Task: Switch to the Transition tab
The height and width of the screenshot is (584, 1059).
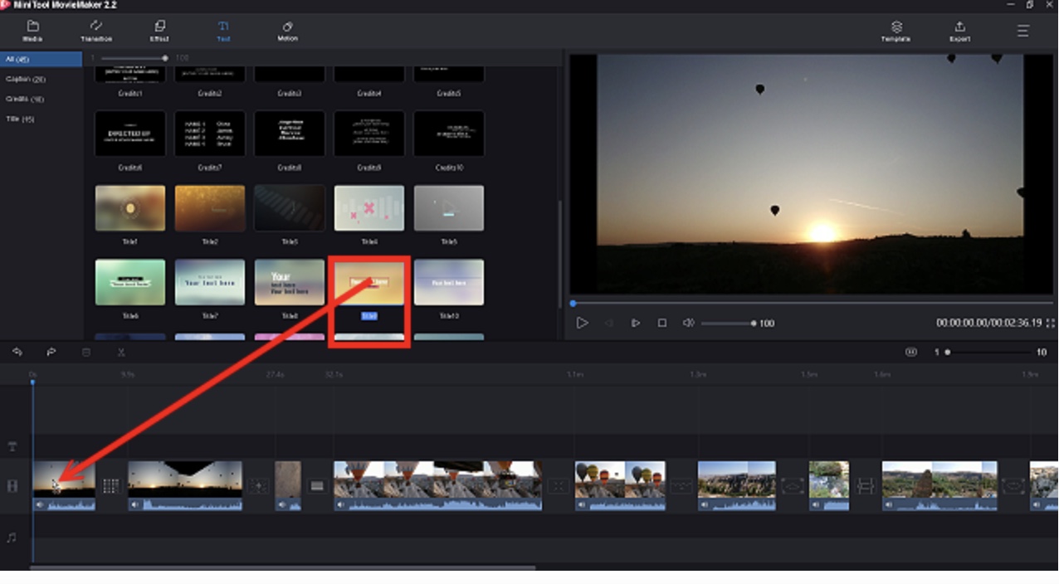Action: 96,32
